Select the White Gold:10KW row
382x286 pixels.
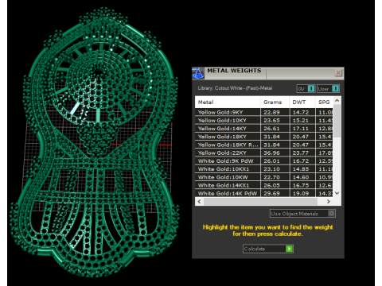[264, 177]
